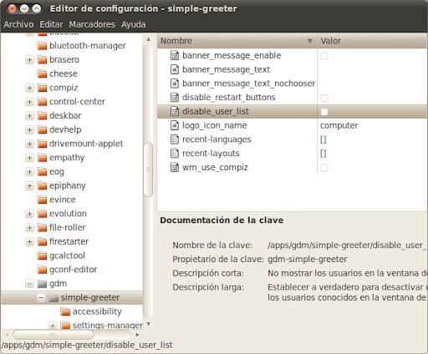Click the devhelp folder icon
This screenshot has width=428, height=354.
[x=42, y=129]
